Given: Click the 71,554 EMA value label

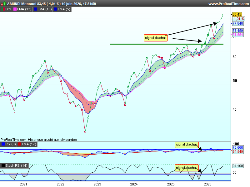Looking at the screenshot, I should tap(238, 35).
